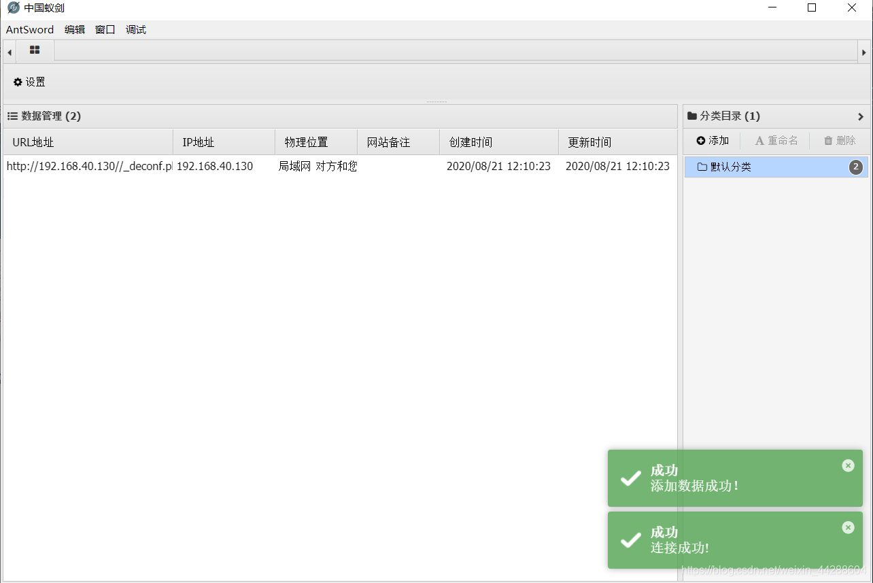Close the 添加数据成功 notification

(x=848, y=465)
